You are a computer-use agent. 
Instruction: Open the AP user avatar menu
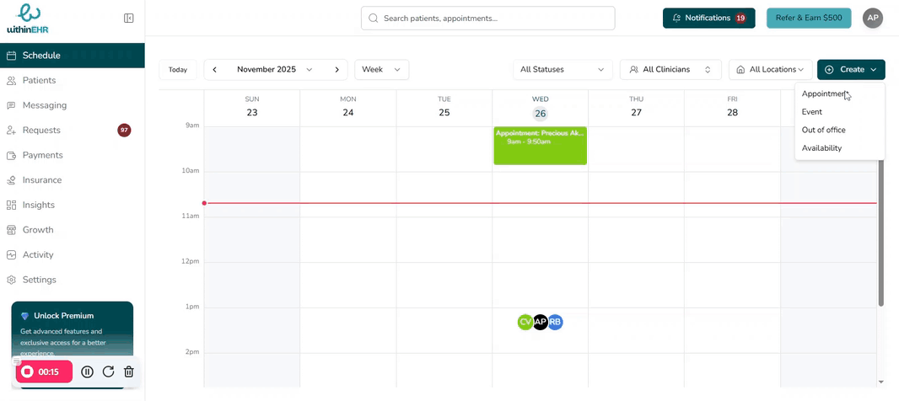(873, 18)
